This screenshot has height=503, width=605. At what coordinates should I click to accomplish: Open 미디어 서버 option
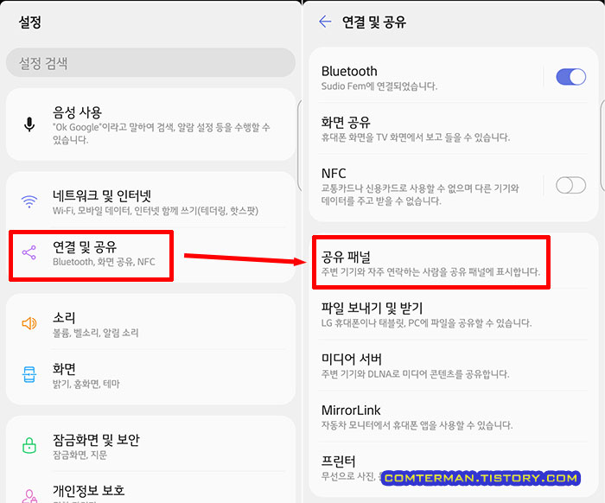coord(454,366)
